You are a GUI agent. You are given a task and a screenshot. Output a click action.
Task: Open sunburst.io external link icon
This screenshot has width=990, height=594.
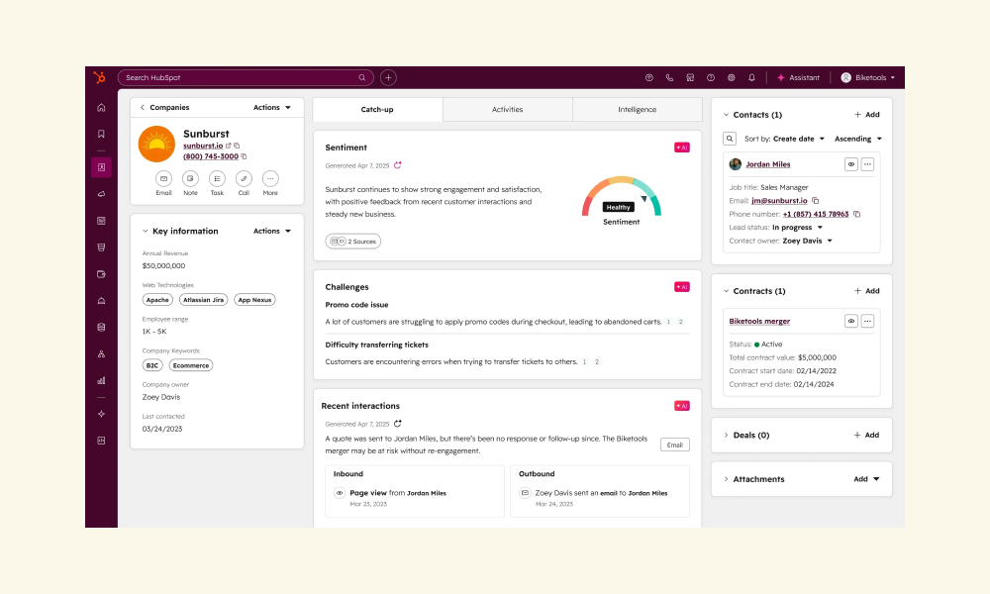(x=229, y=146)
